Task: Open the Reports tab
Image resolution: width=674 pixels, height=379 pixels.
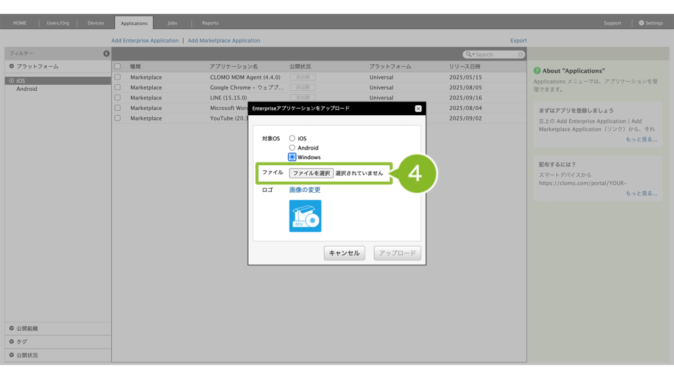Action: [x=210, y=23]
